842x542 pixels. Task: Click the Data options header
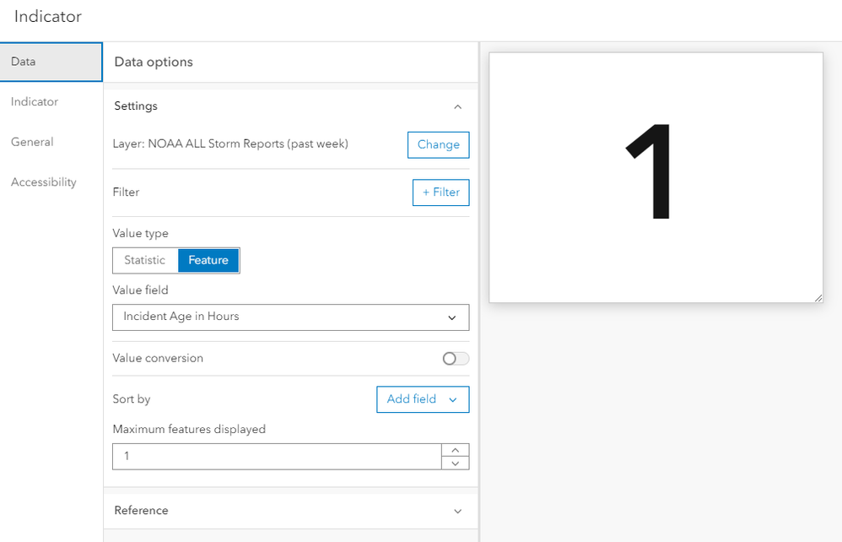point(154,62)
